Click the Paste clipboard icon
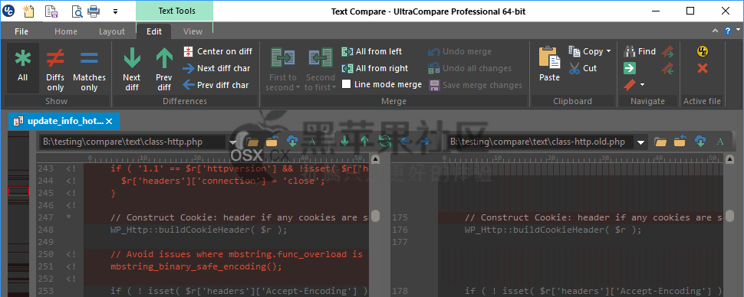The height and width of the screenshot is (297, 744). (549, 64)
